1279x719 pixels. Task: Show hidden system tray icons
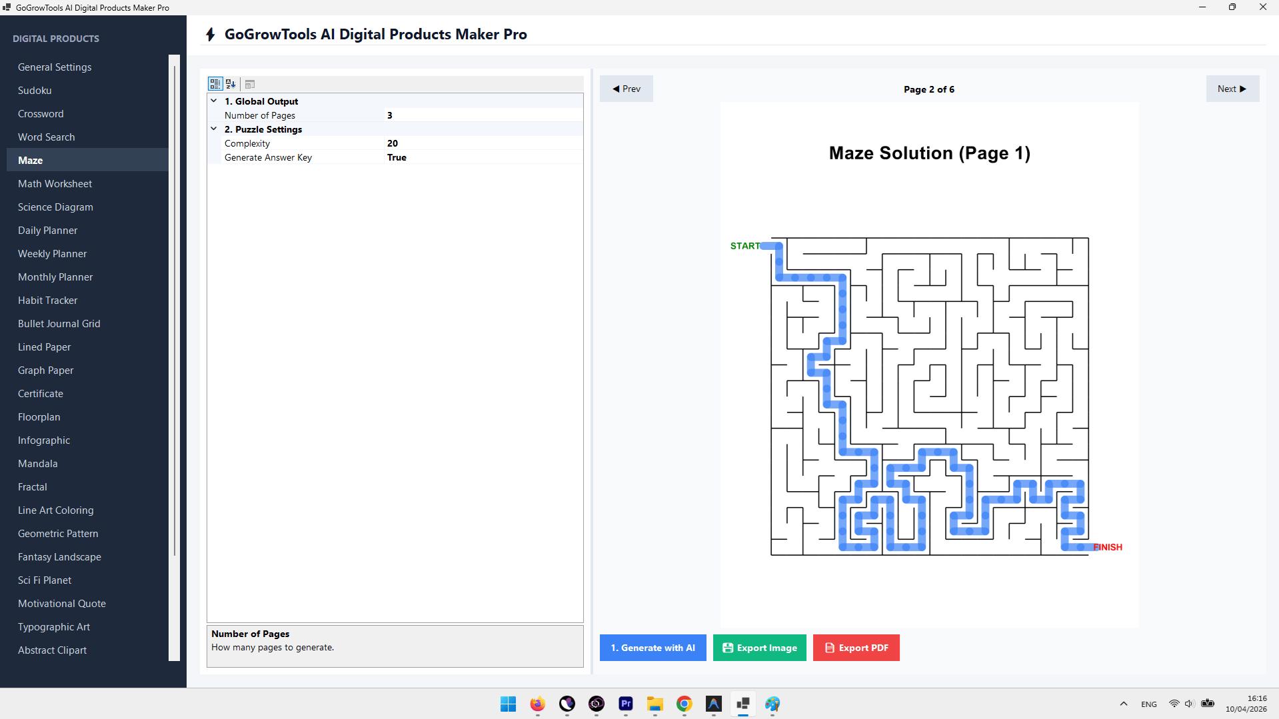tap(1123, 704)
